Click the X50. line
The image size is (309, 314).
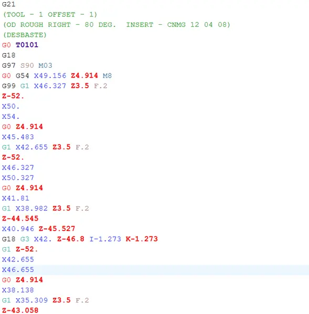tap(11, 107)
